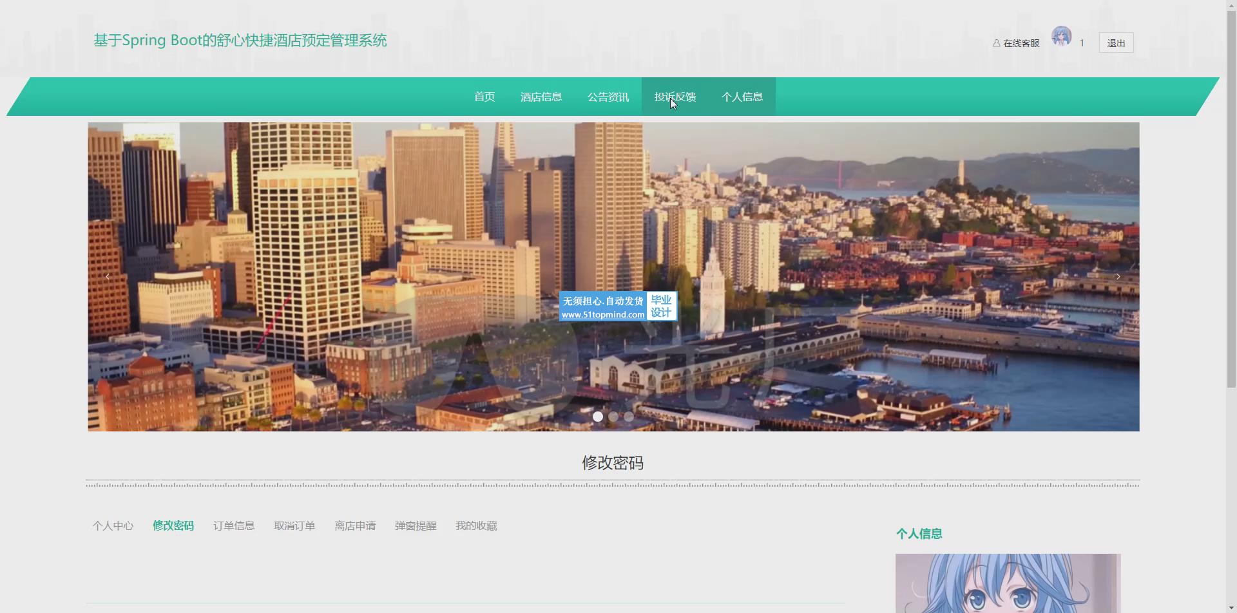Click the anime profile picture under 个人信息
This screenshot has height=613, width=1237.
pos(1008,583)
